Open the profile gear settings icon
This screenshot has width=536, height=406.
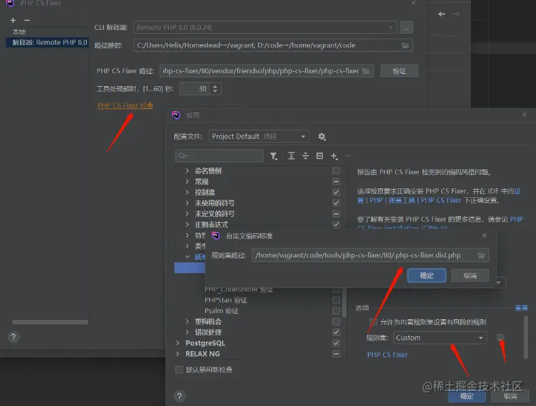[x=322, y=136]
